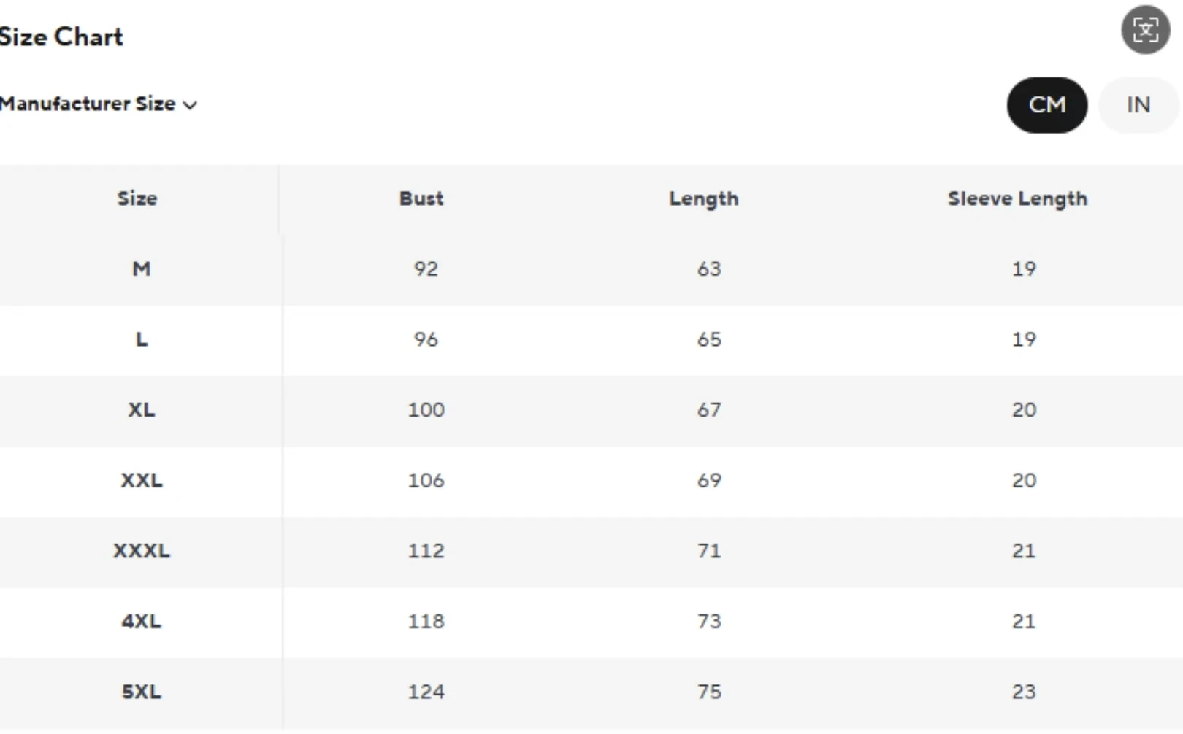Image resolution: width=1183 pixels, height=734 pixels.
Task: Select the Size column header
Action: [x=137, y=198]
